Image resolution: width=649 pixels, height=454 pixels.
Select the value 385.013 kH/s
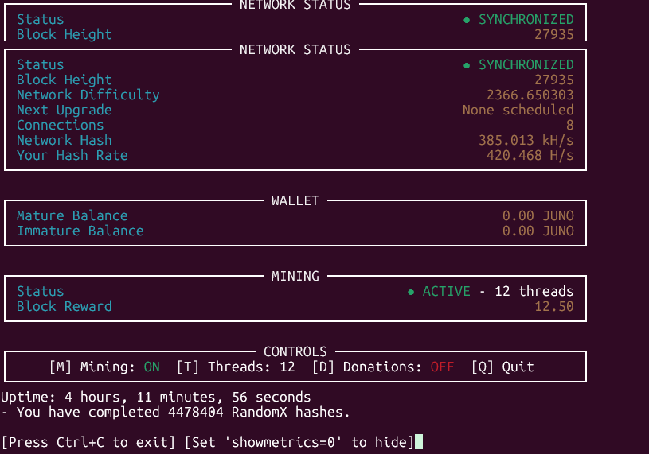click(x=526, y=141)
